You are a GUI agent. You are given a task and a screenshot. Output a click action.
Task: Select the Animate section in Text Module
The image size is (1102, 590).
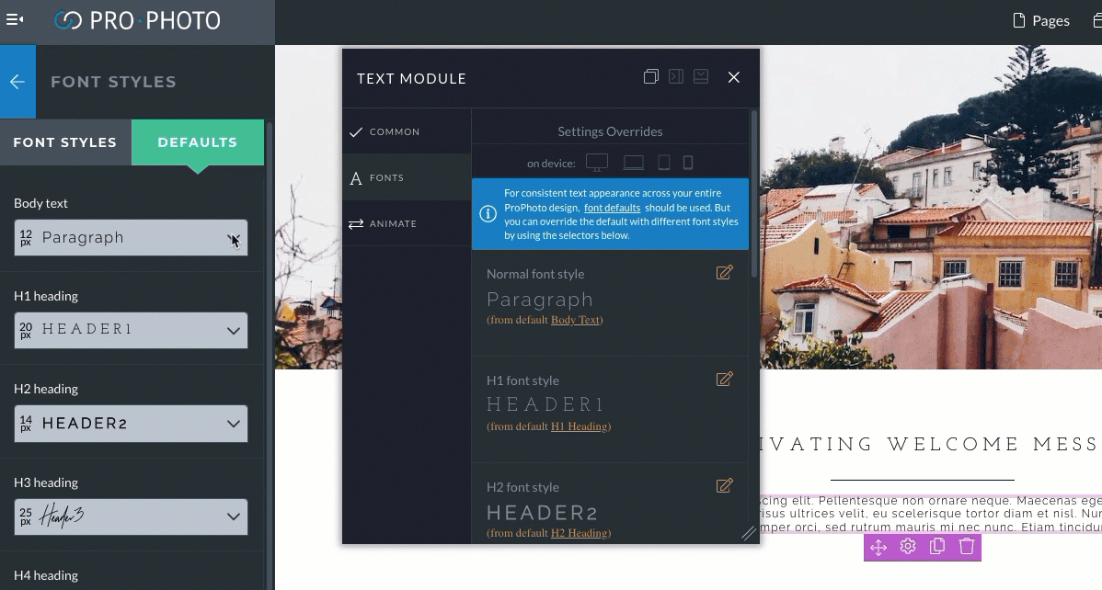click(407, 223)
